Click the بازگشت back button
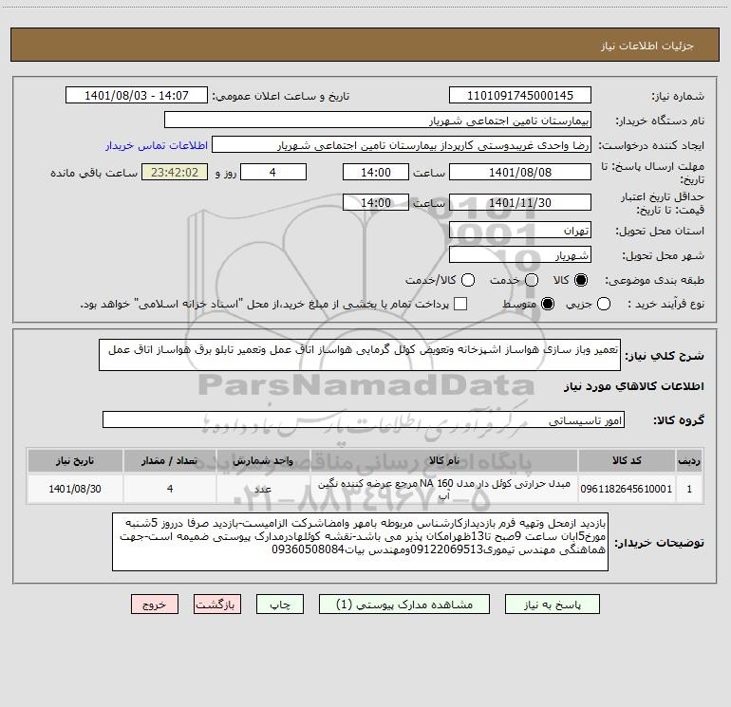Screen dimensions: 731x707 217,605
